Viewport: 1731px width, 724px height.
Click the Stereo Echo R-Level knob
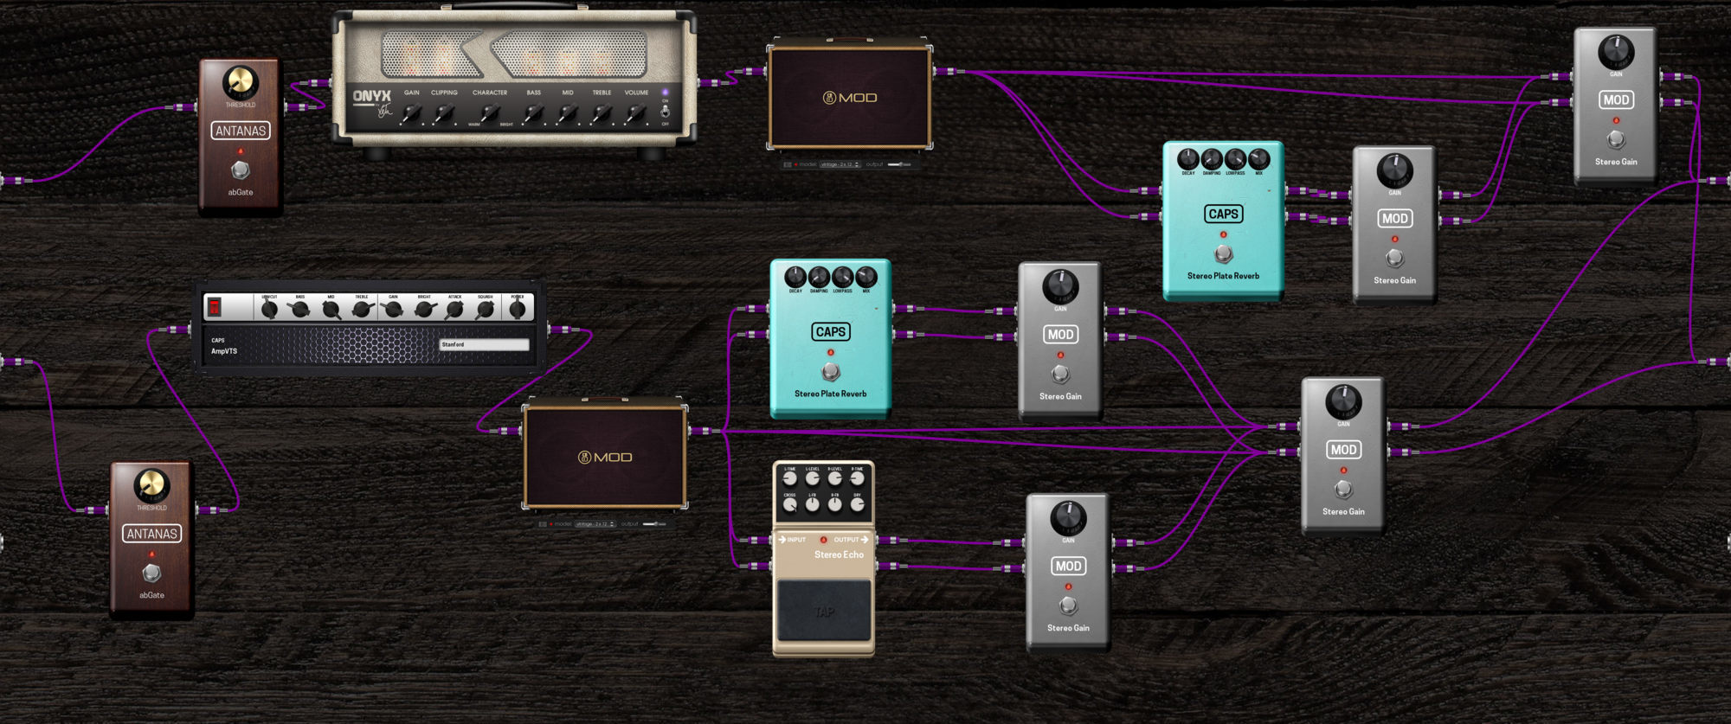click(835, 478)
